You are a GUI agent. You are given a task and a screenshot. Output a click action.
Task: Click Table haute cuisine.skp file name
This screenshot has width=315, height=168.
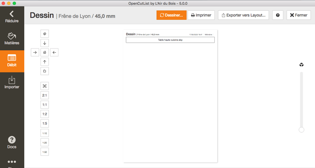(x=170, y=40)
